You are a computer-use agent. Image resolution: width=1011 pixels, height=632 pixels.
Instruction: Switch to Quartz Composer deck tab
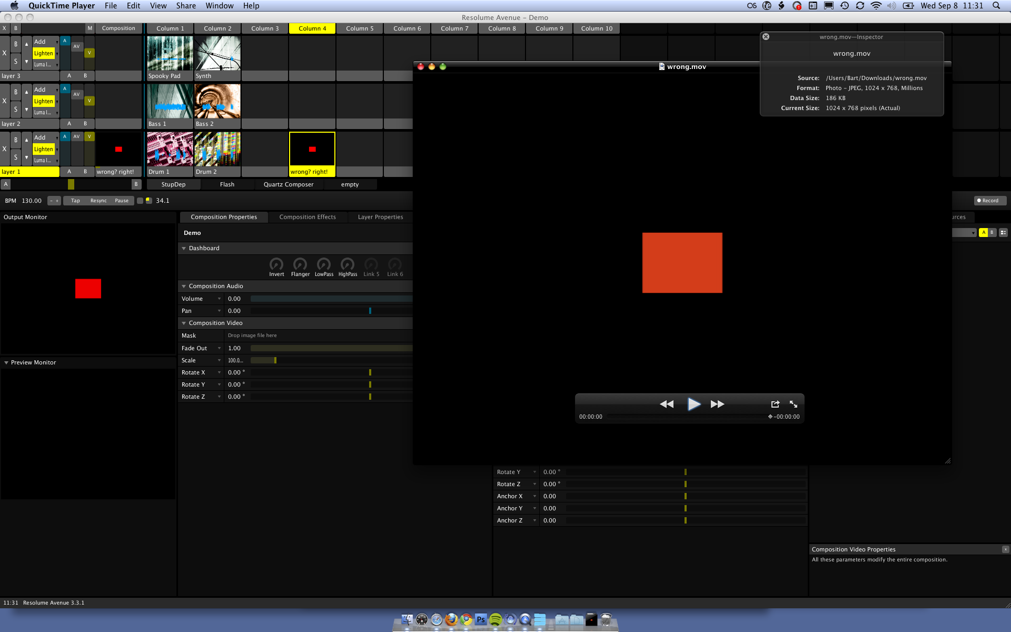[289, 184]
